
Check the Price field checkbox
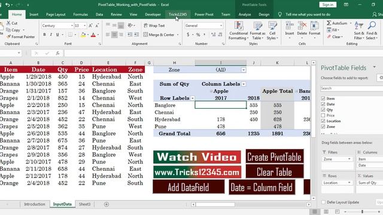(323, 115)
